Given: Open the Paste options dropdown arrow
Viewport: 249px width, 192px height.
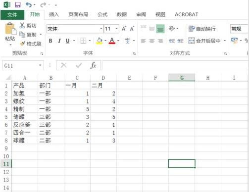Looking at the screenshot, I should point(10,45).
